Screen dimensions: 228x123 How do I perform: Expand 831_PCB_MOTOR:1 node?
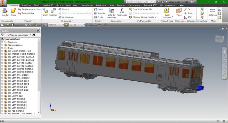click(x=2, y=111)
